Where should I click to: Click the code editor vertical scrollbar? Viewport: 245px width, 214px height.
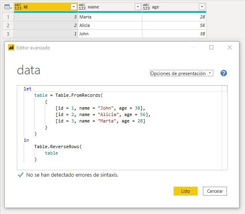pos(225,128)
